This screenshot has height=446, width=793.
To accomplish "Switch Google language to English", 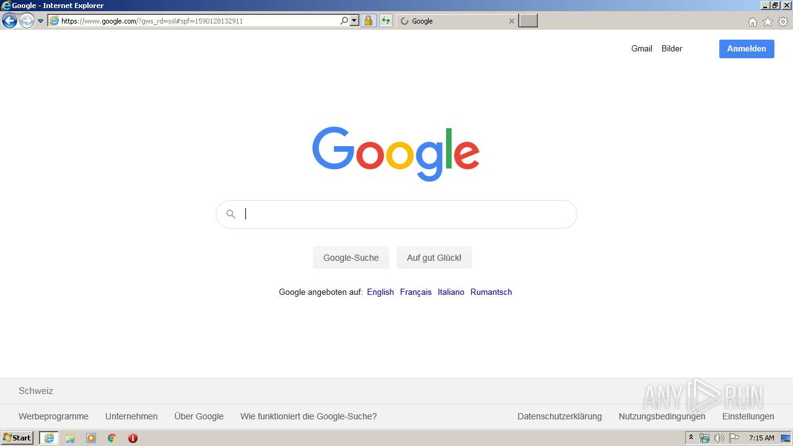I will (380, 292).
